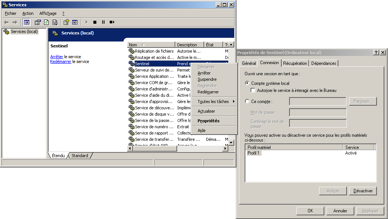Click the help question mark in properties title bar

click(x=376, y=53)
